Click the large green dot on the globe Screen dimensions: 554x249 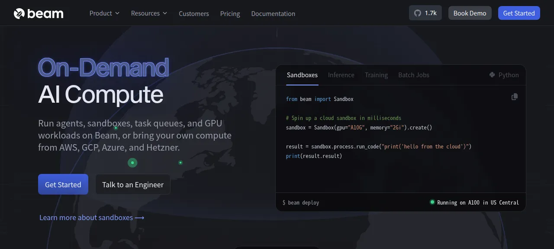[x=132, y=163]
